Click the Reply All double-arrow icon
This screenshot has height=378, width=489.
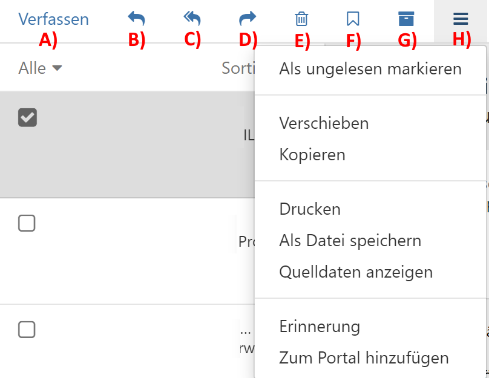(192, 19)
